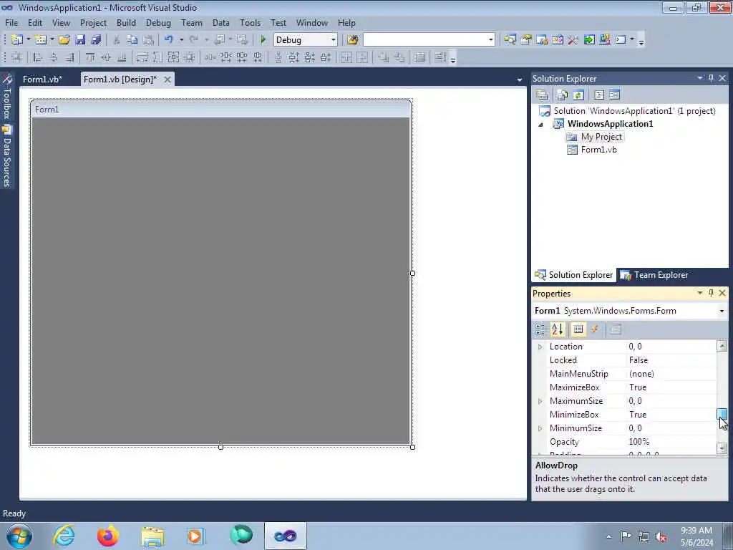The image size is (733, 550).
Task: Open the Data Sources side panel
Action: 6,157
